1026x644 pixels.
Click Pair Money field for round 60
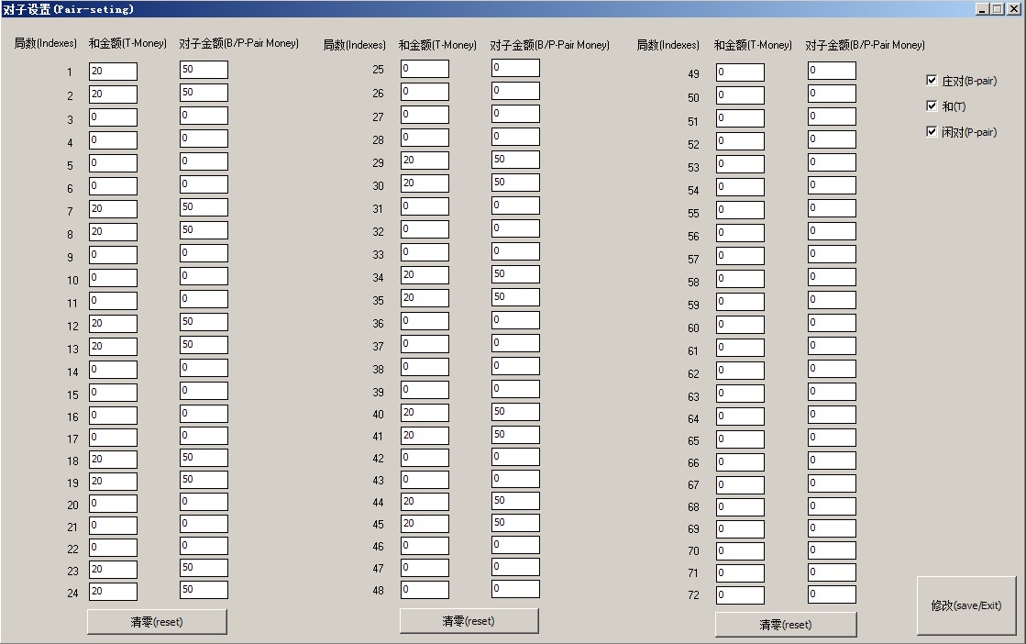(832, 325)
